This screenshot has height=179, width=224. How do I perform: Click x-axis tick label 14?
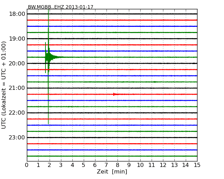pos(186,165)
